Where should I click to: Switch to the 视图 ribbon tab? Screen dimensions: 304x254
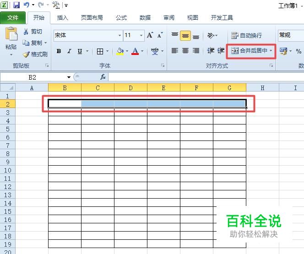click(x=193, y=18)
